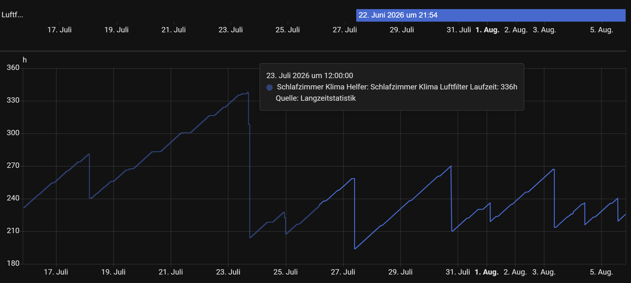Click the tooltip heading 23. Juli 2026 um 12:00:00

point(310,76)
